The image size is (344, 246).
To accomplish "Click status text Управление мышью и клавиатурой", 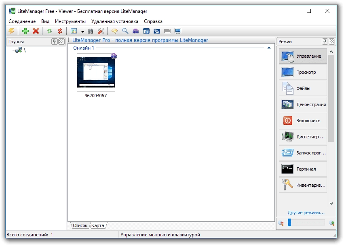I will point(160,235).
